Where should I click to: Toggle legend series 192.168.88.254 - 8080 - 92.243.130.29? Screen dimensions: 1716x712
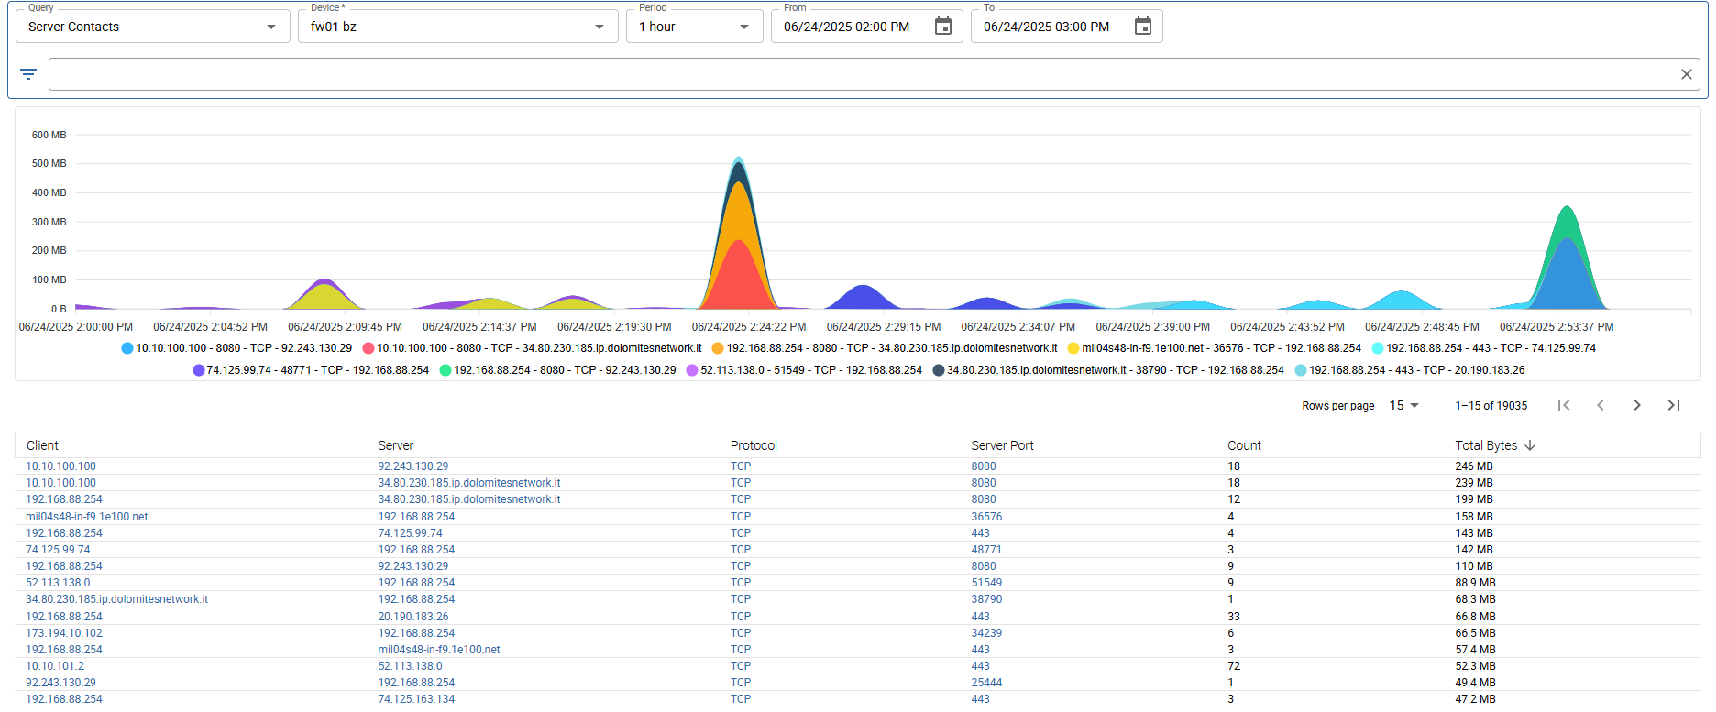[557, 370]
